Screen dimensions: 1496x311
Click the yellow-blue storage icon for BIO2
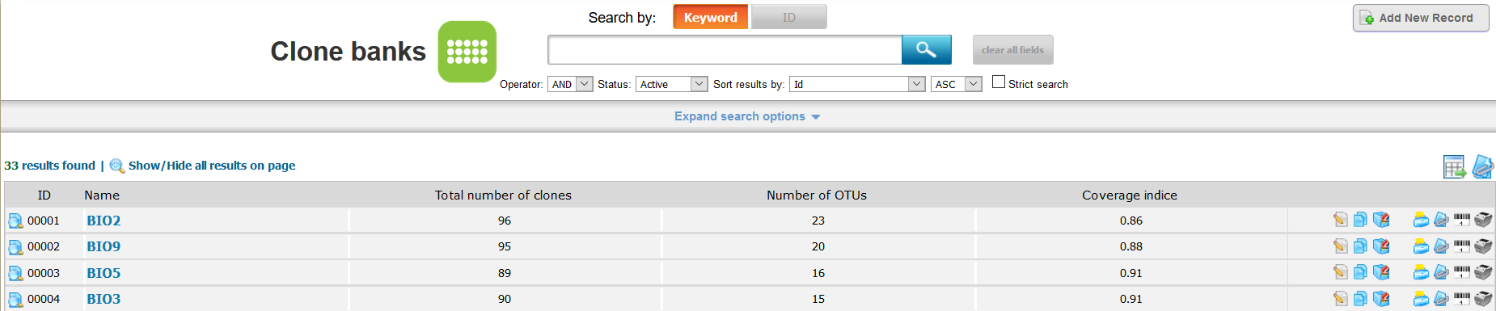tap(1421, 220)
